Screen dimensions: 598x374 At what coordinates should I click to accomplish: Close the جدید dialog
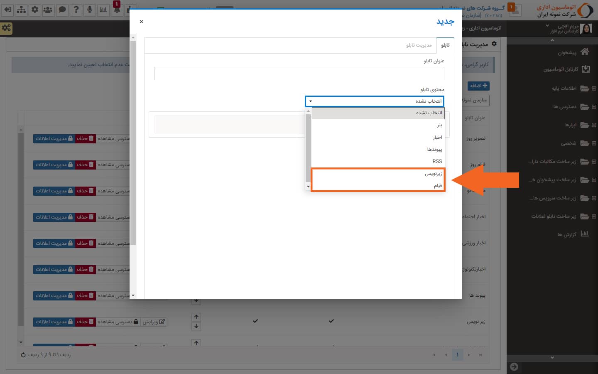(x=142, y=22)
